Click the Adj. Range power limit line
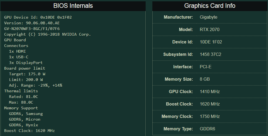Screen dimensions: 268x136 [x=35, y=85]
